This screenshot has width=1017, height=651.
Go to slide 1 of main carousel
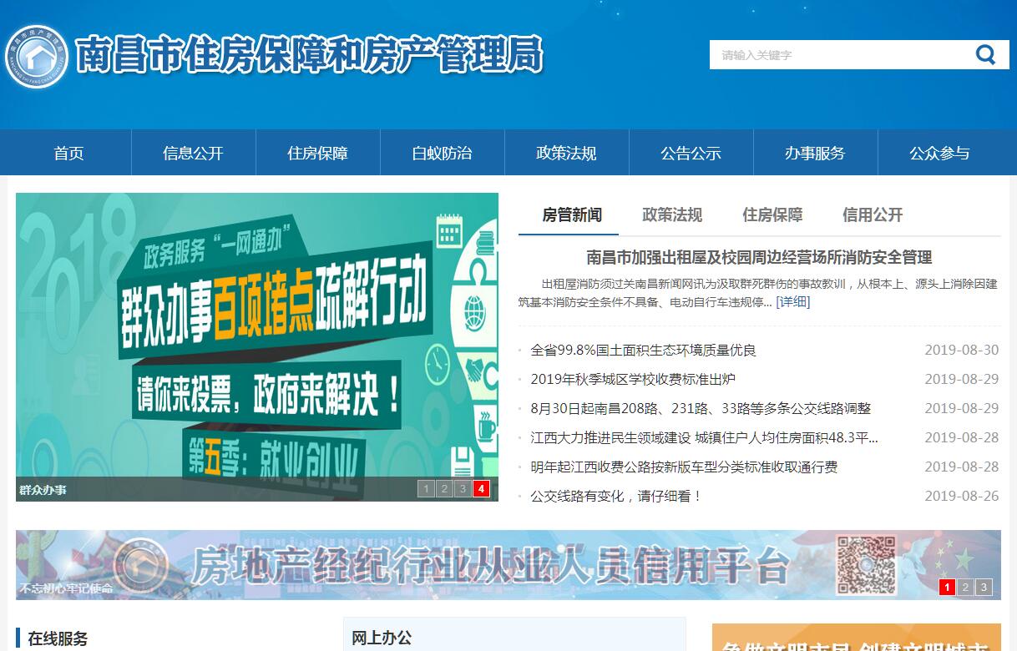coord(426,489)
